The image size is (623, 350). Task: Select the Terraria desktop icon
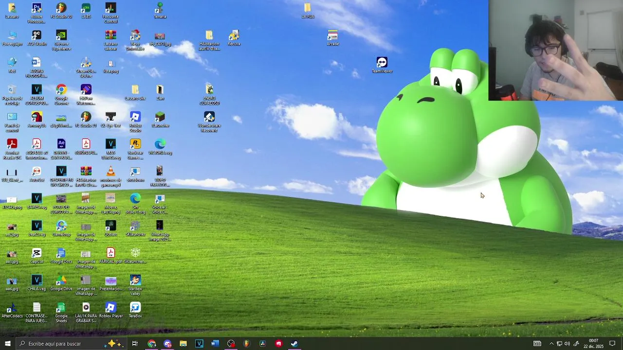coord(160,11)
